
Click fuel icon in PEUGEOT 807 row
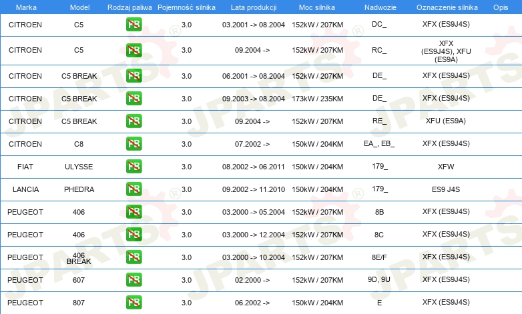(134, 303)
